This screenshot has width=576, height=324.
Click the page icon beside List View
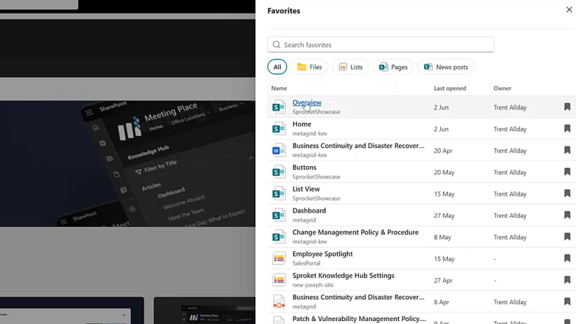(279, 193)
